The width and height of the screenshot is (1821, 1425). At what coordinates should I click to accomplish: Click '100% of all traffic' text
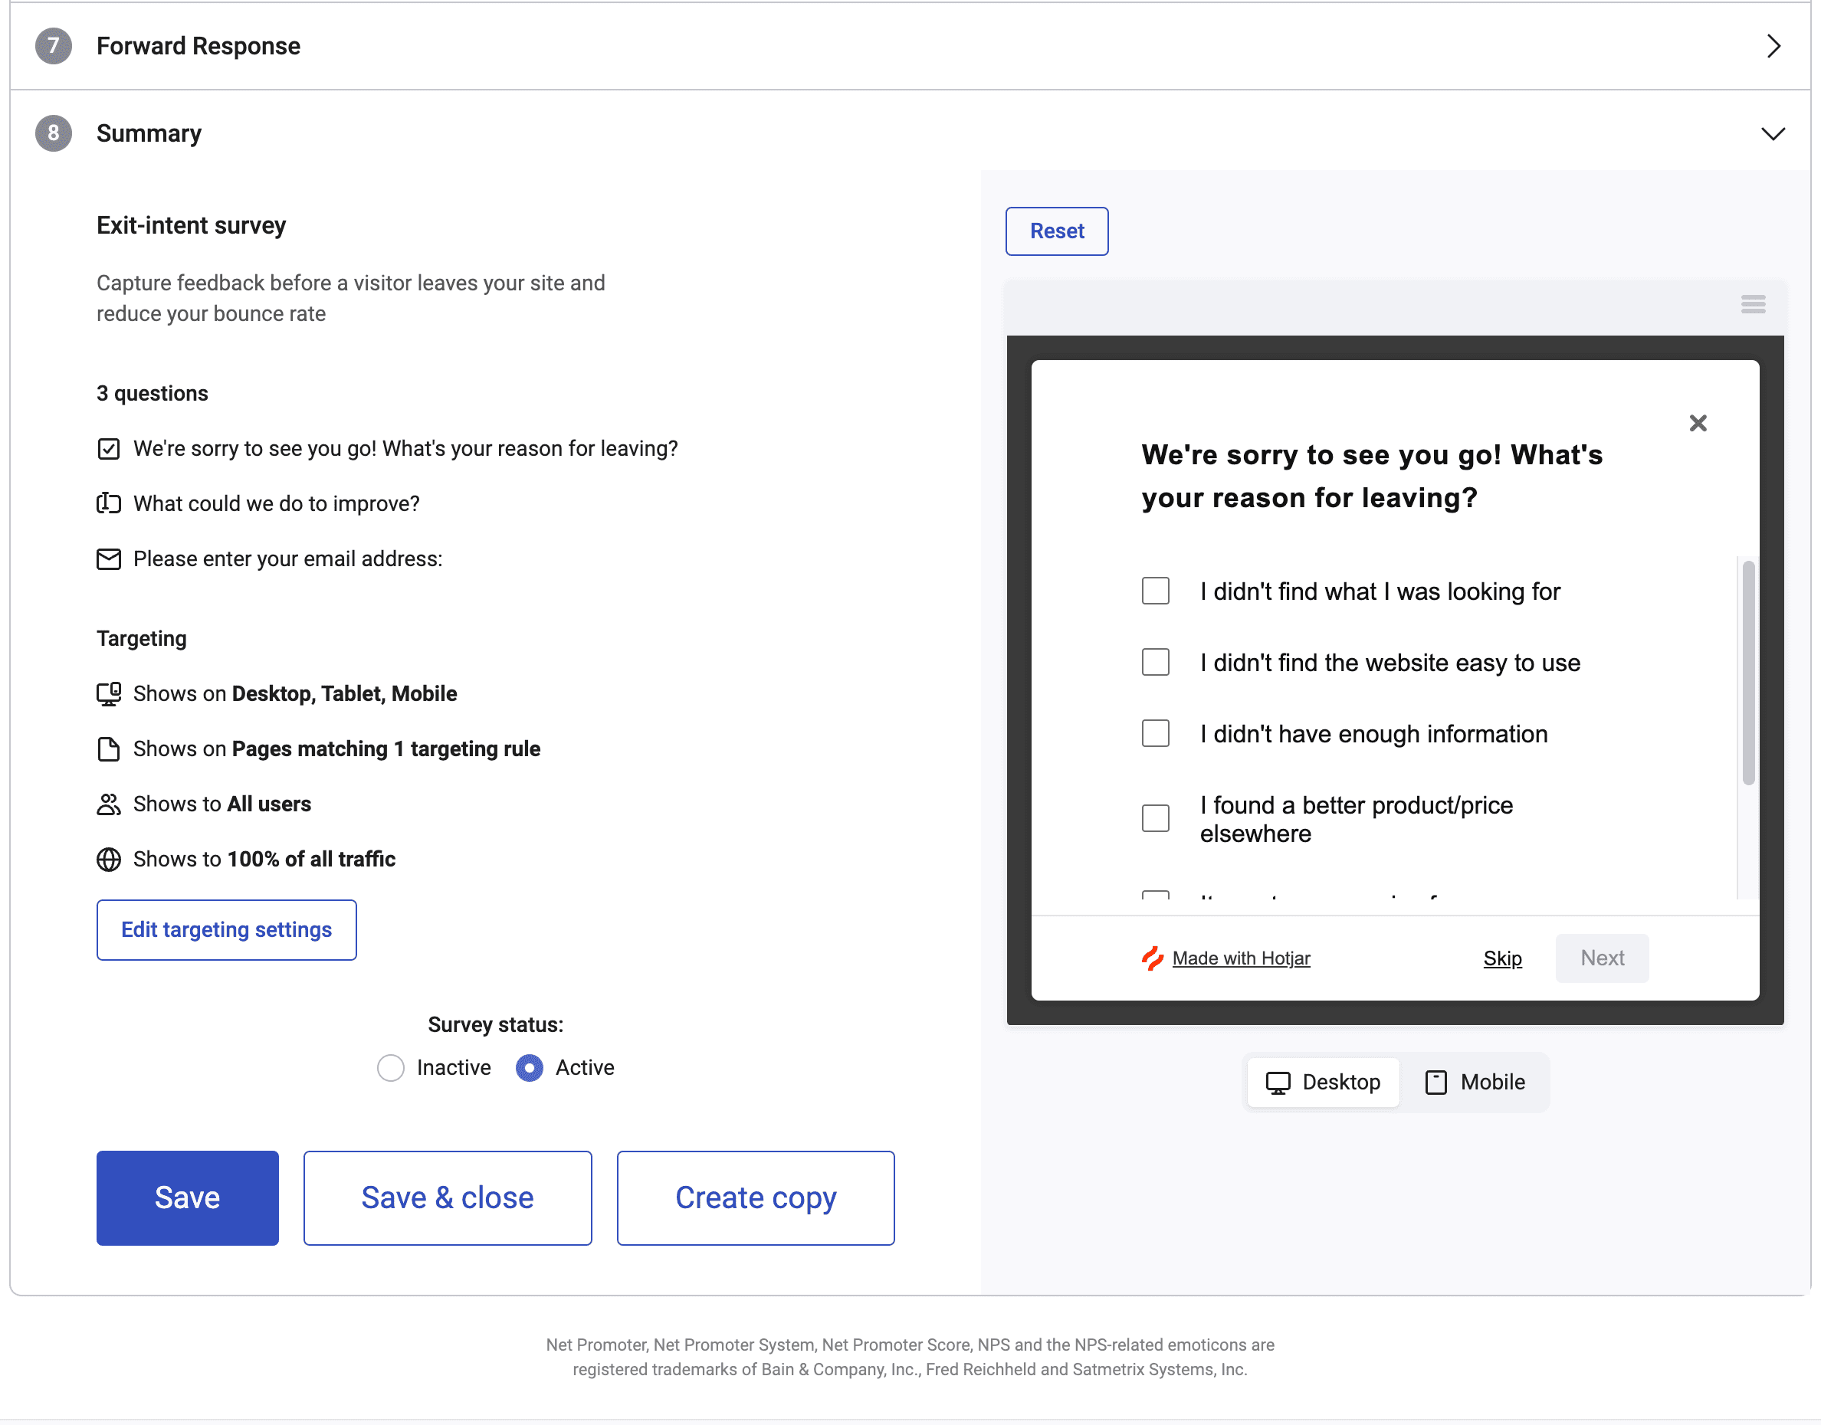coord(311,860)
